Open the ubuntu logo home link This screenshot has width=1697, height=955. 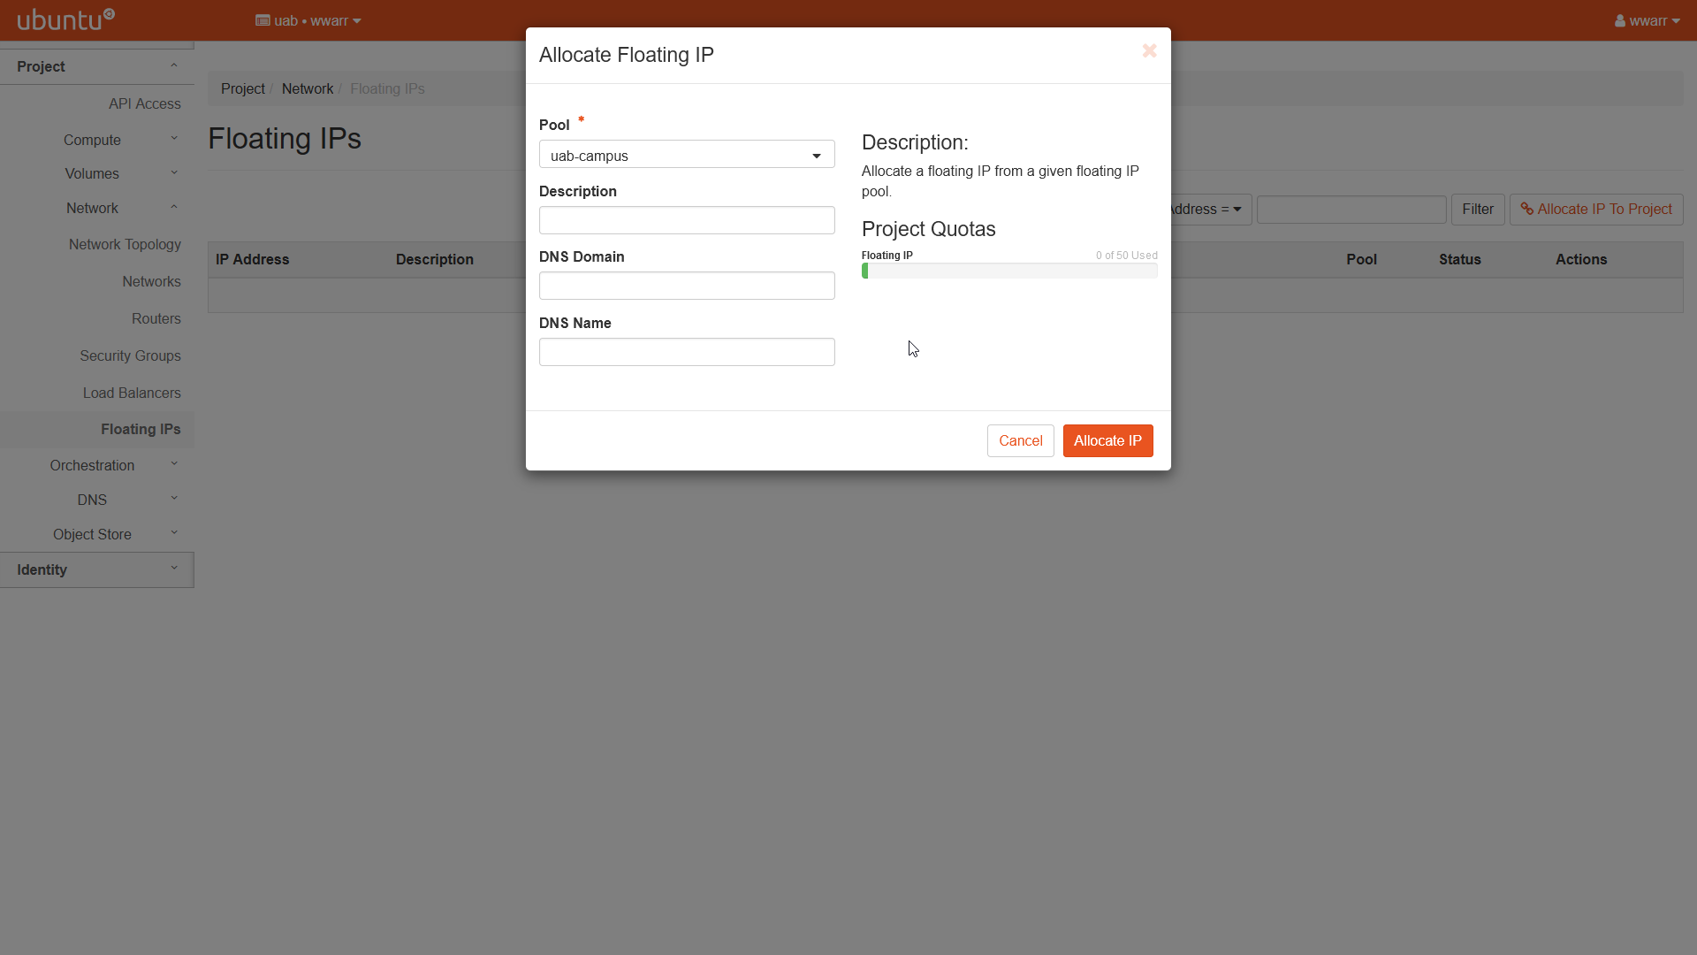66,19
